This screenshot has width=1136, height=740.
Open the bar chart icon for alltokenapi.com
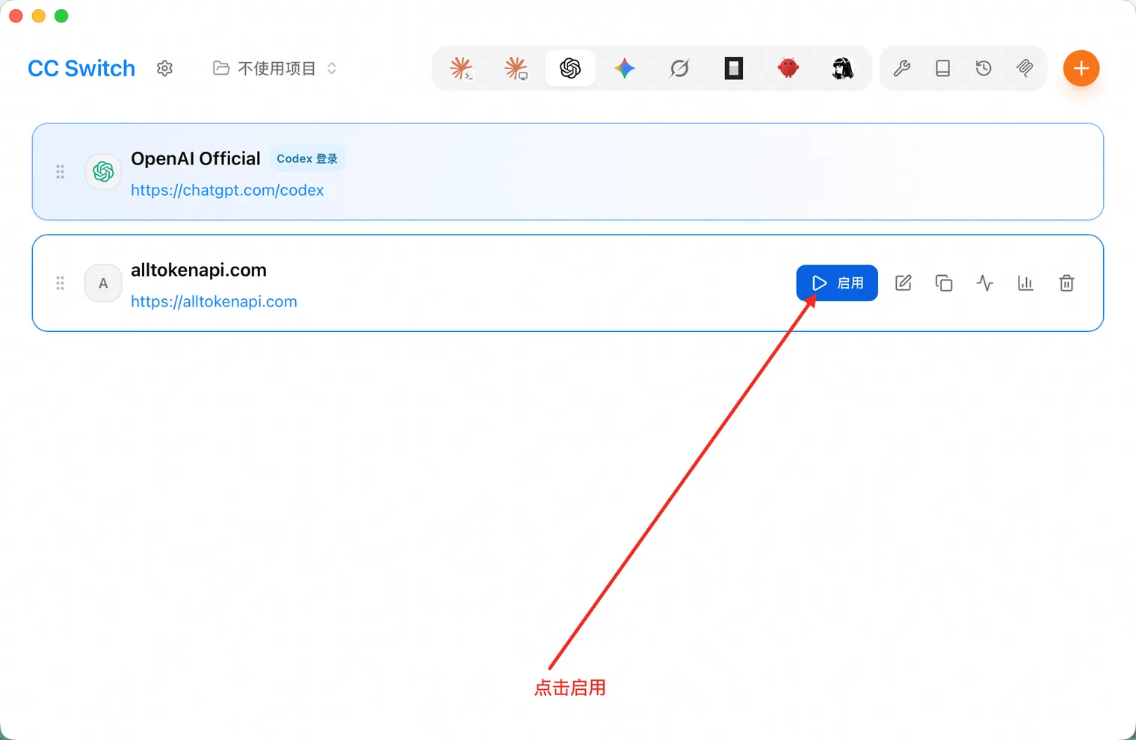[1025, 283]
